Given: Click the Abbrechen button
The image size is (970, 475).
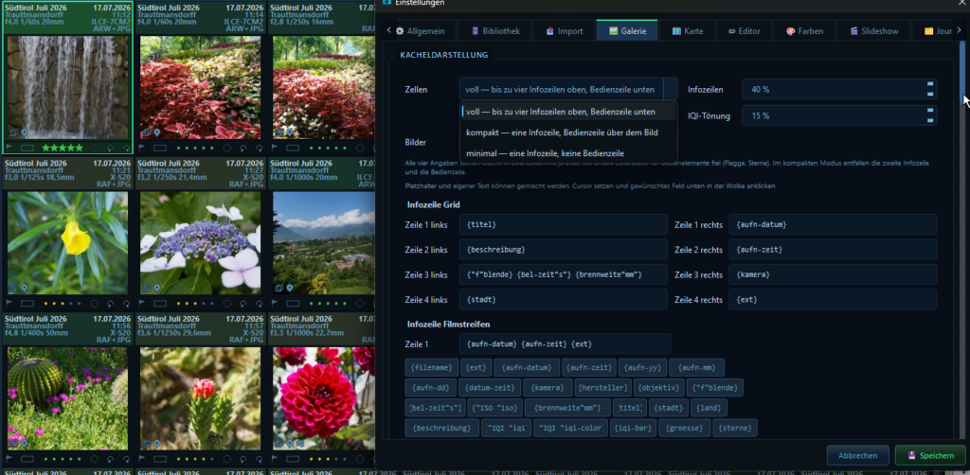Looking at the screenshot, I should (857, 456).
